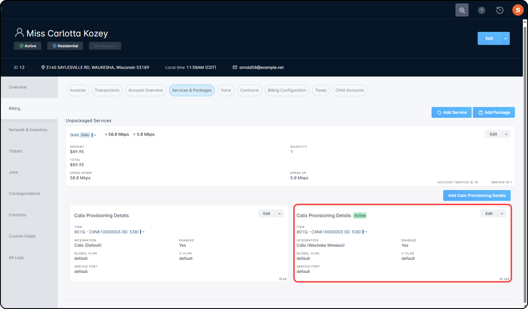Click the Add Package button
Viewport: 528px width, 309px height.
(x=494, y=112)
